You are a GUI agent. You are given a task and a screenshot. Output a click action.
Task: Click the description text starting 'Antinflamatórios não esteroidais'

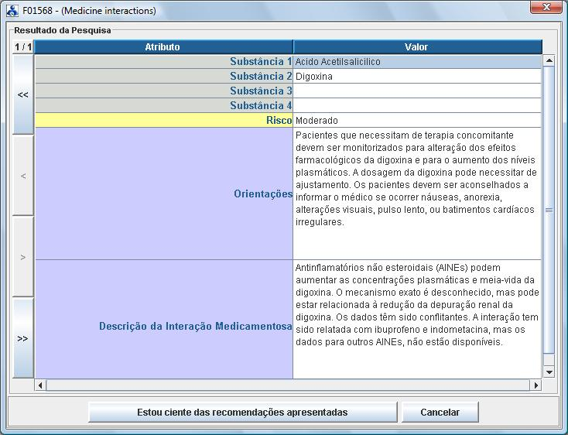point(417,305)
